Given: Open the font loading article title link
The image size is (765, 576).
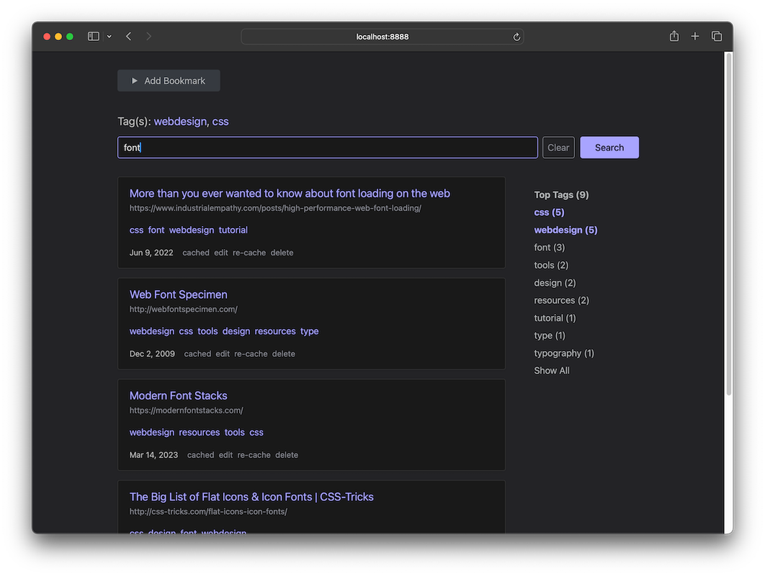Looking at the screenshot, I should [290, 194].
